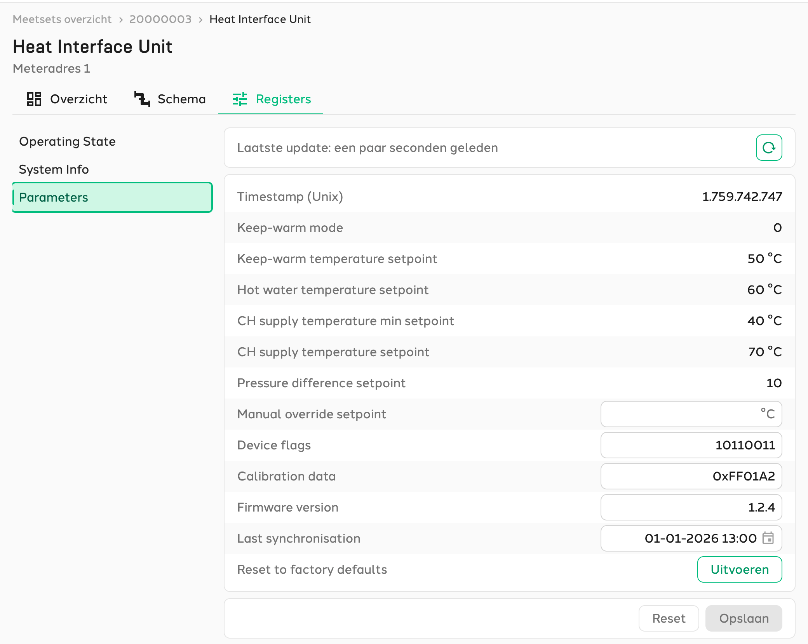Open the System Info section
The height and width of the screenshot is (644, 808).
tap(113, 169)
